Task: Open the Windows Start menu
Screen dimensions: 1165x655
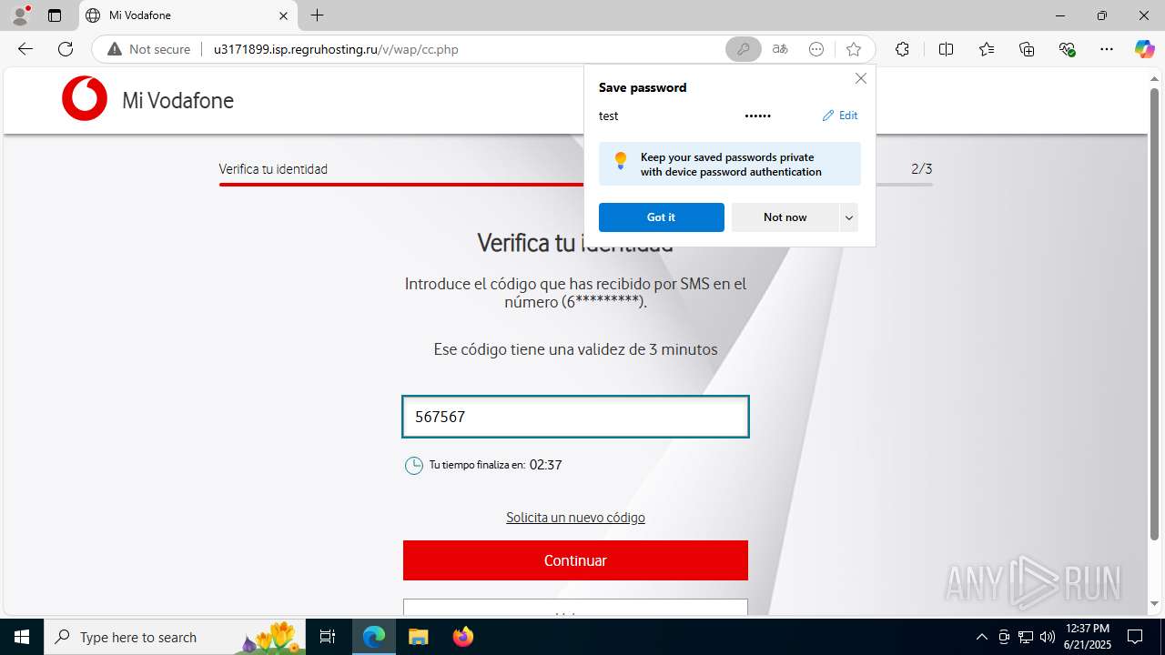Action: 22,637
